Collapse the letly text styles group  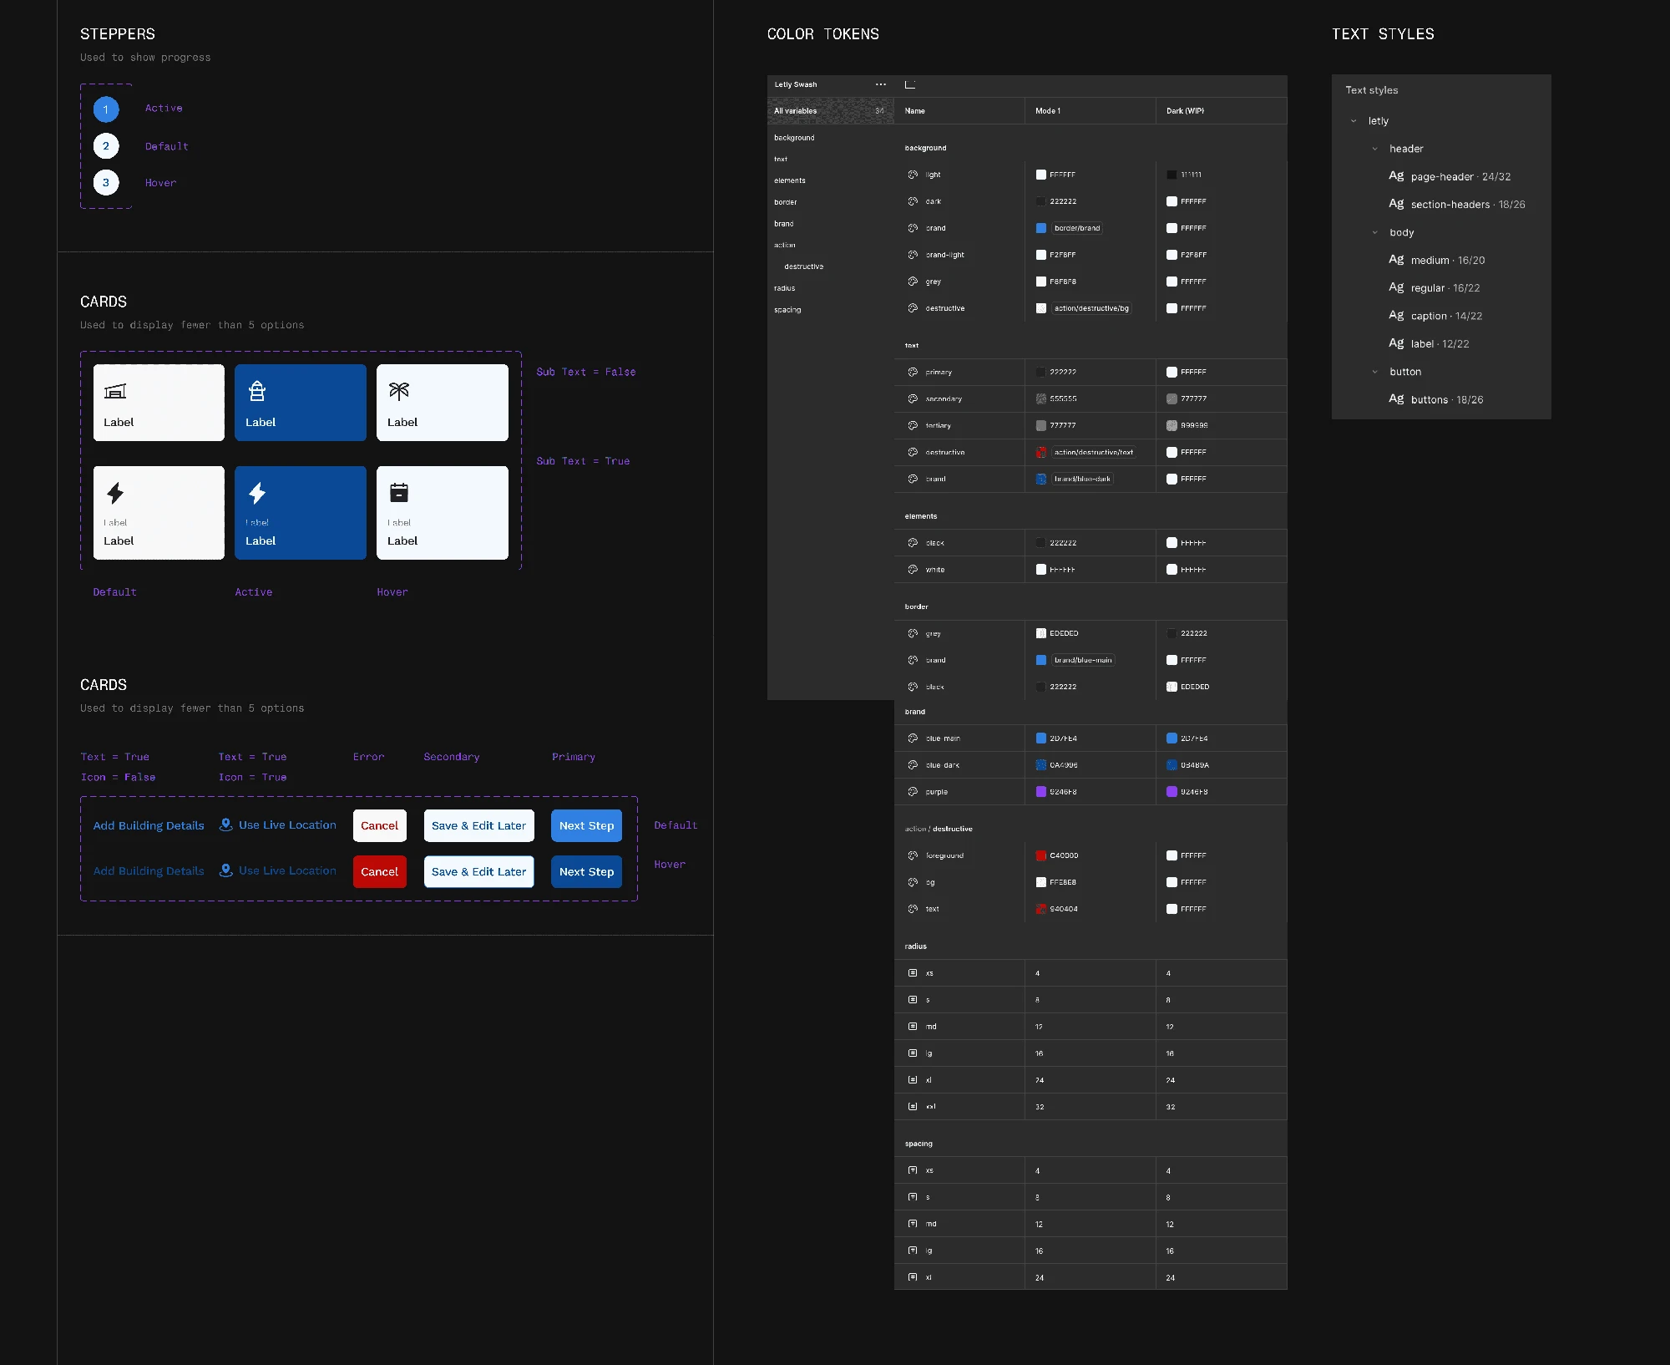click(1354, 121)
